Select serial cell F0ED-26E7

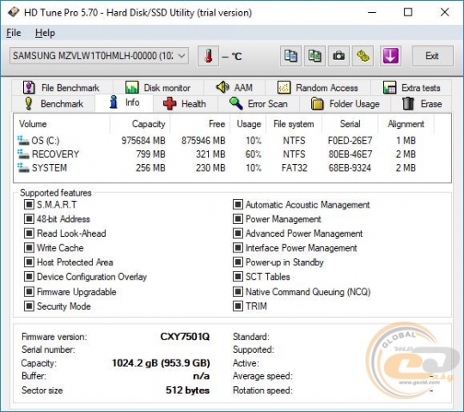pos(350,141)
